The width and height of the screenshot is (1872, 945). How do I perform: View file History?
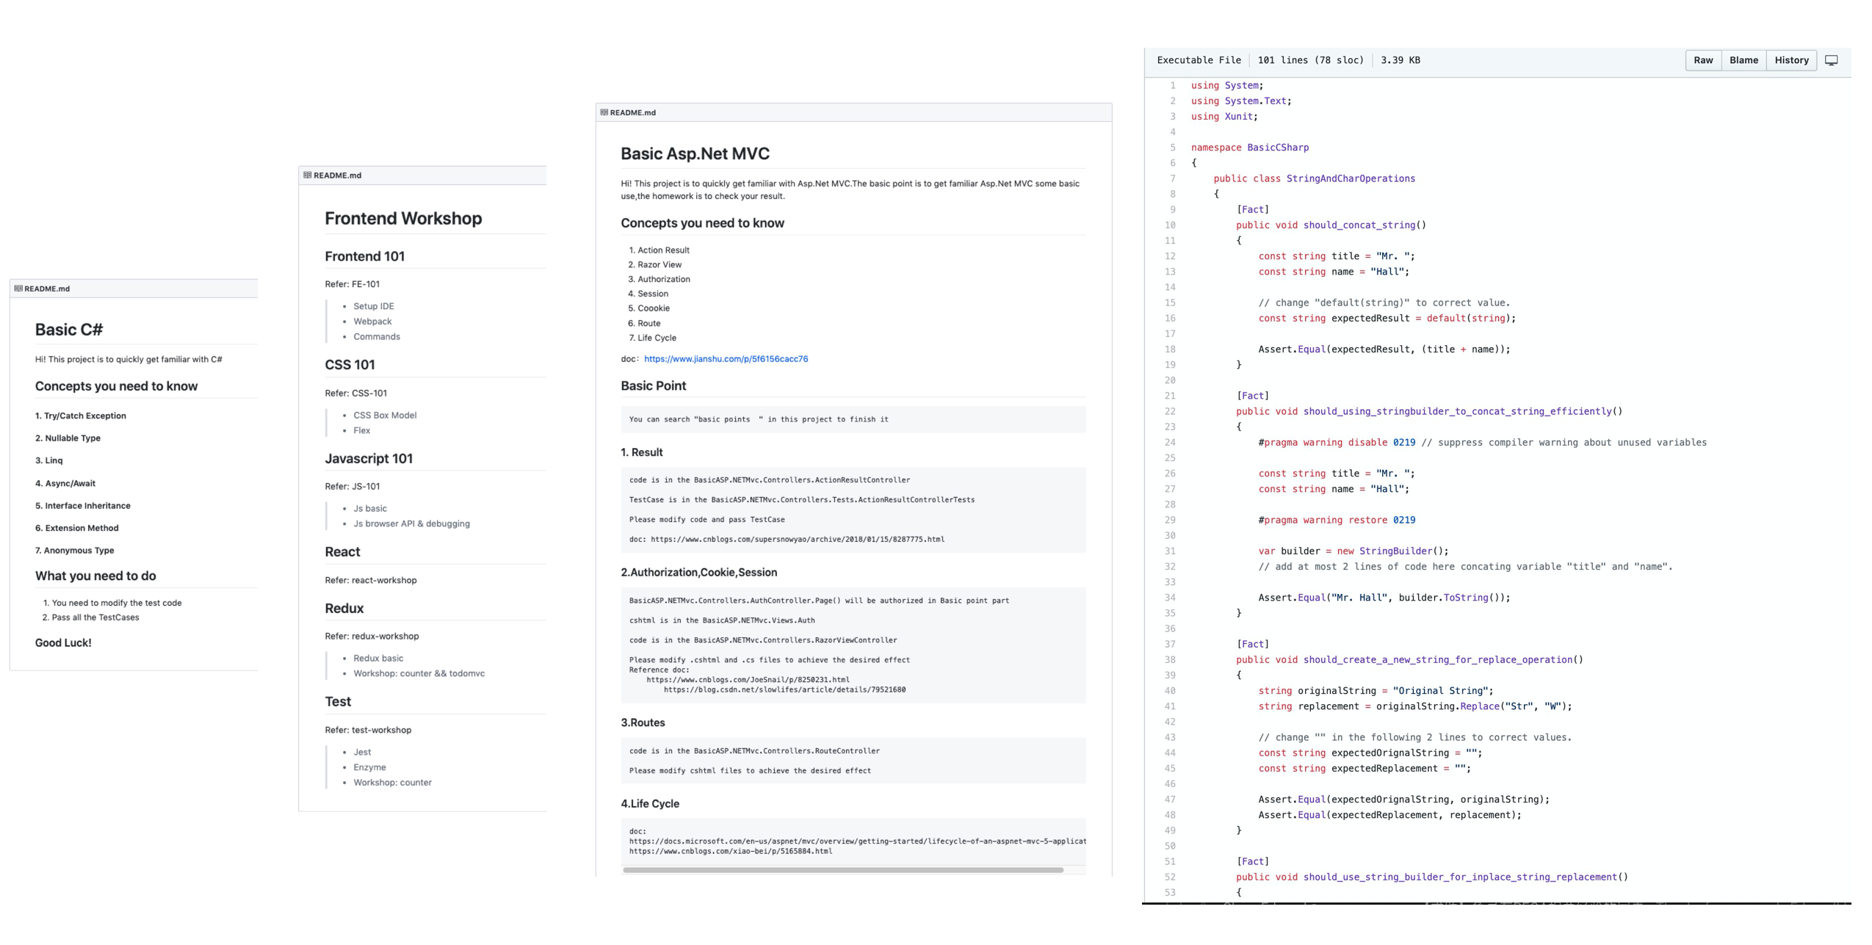(1791, 60)
